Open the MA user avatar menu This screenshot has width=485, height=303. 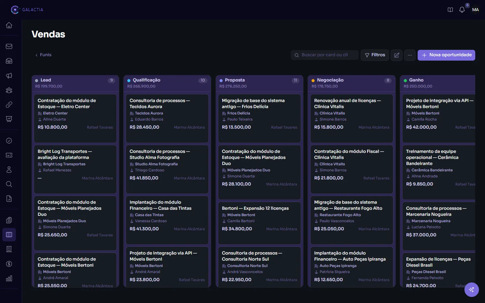point(476,10)
